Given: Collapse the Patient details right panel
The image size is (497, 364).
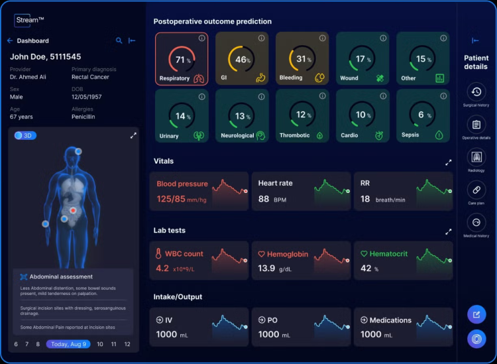Looking at the screenshot, I should pos(476,41).
